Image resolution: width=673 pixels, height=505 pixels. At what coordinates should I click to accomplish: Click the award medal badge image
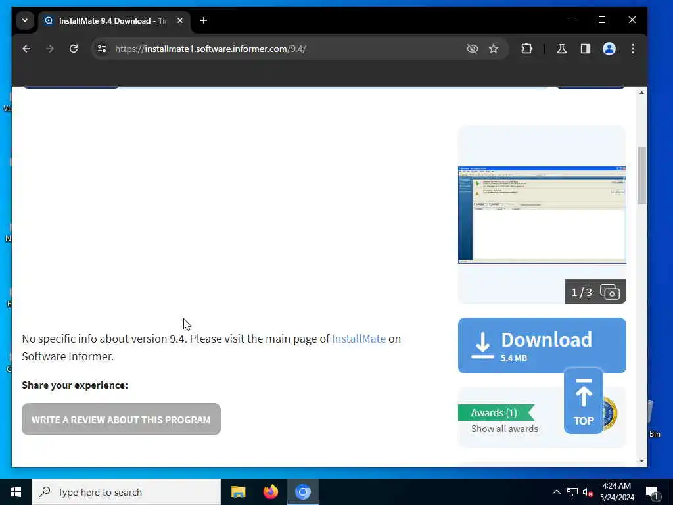(610, 414)
